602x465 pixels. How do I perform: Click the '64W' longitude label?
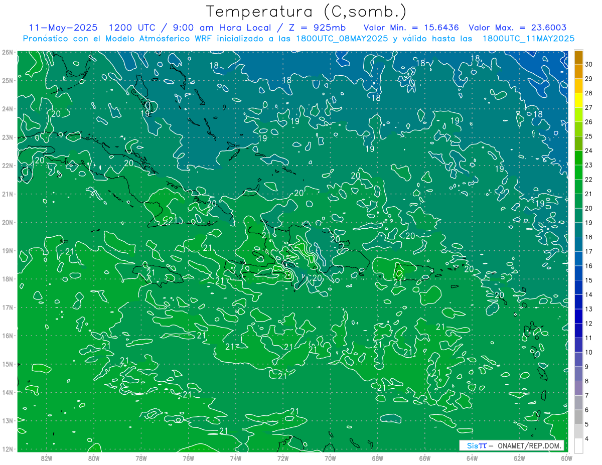point(472,458)
